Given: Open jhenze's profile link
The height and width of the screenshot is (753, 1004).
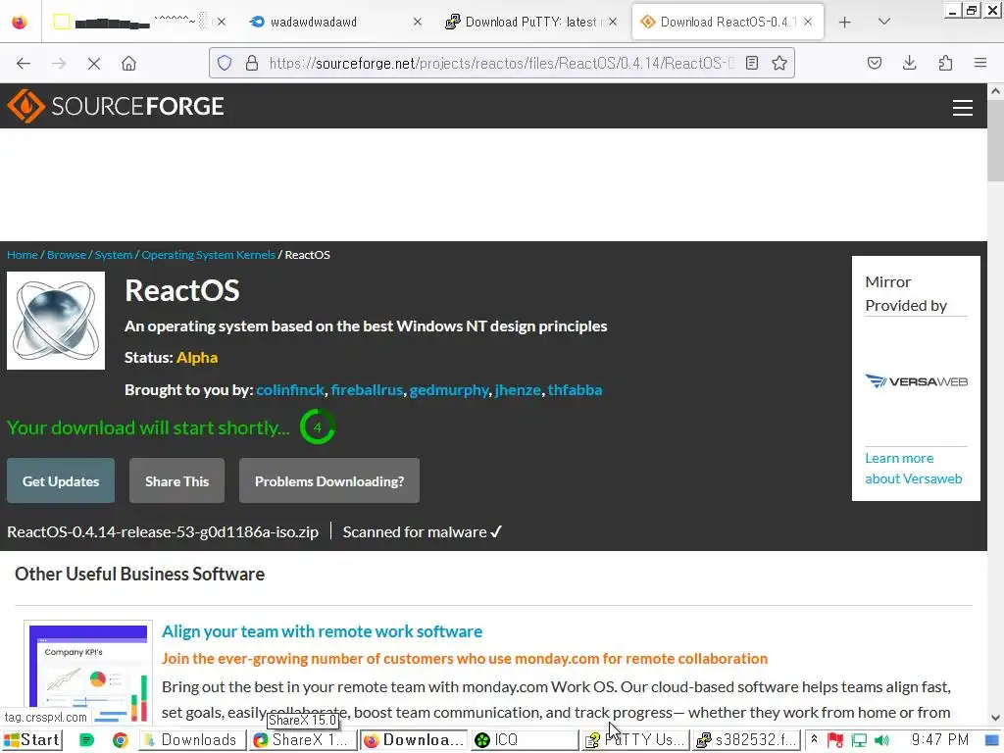Looking at the screenshot, I should point(518,390).
